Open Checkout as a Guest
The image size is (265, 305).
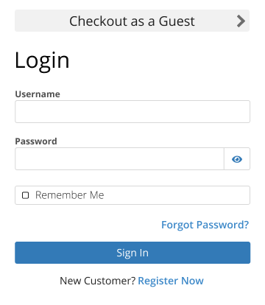coord(132,21)
